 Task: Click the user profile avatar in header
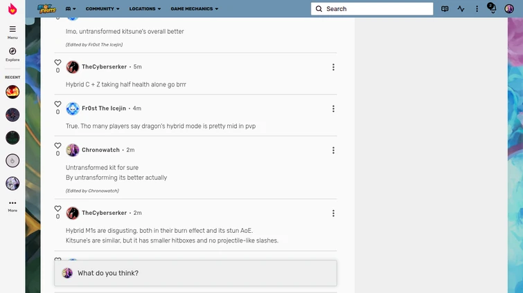[509, 9]
